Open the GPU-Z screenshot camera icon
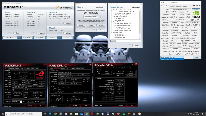Image resolution: width=206 pixels, height=116 pixels. (194, 6)
